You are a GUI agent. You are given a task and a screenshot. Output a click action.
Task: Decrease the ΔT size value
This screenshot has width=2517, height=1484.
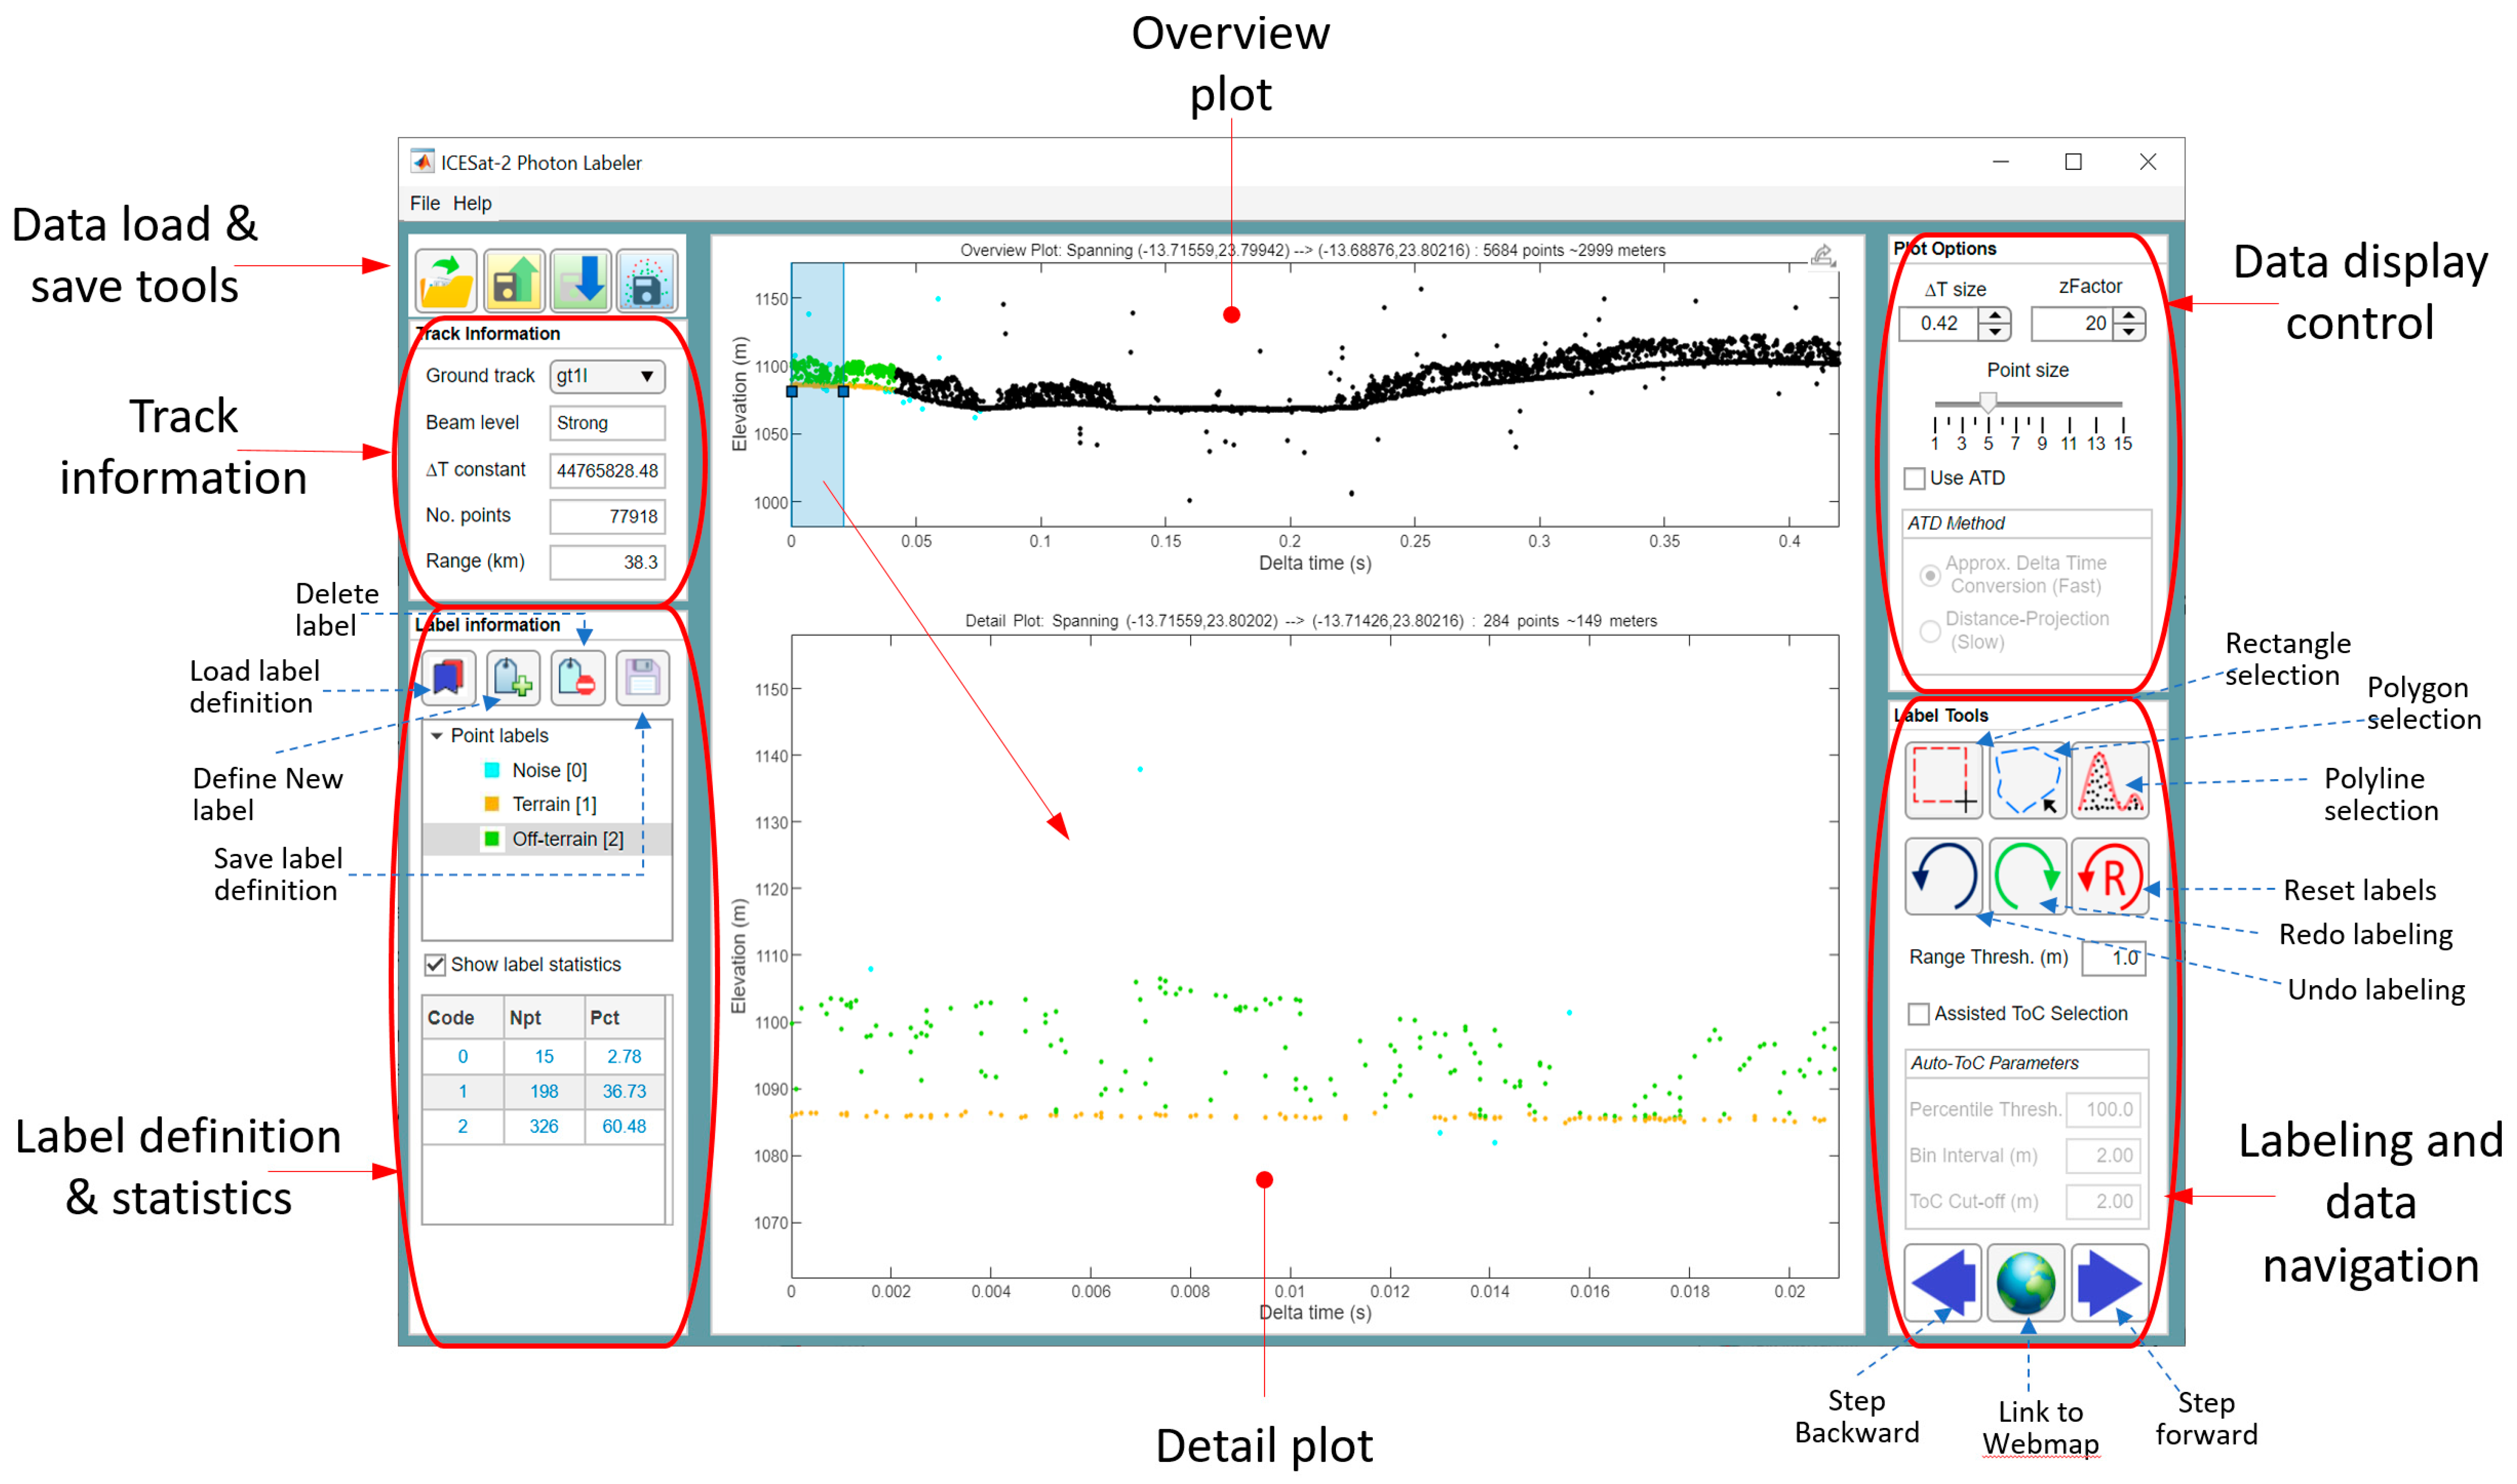coord(1995,332)
